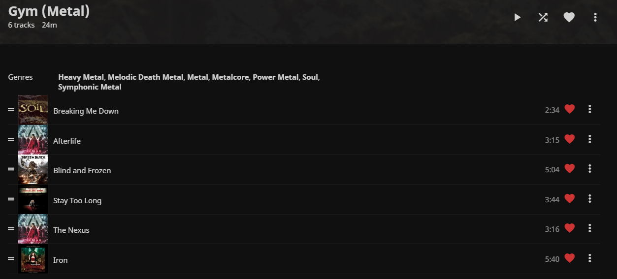Toggle the heart on Afterlife track
Image resolution: width=617 pixels, height=279 pixels.
tap(570, 139)
